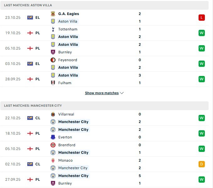Open the Fulham team link
Image resolution: width=213 pixels, height=188 pixels.
(x=65, y=83)
